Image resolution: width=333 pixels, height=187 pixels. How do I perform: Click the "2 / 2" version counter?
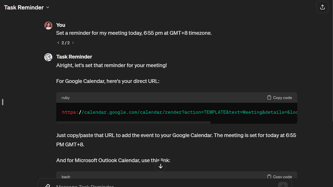65,43
